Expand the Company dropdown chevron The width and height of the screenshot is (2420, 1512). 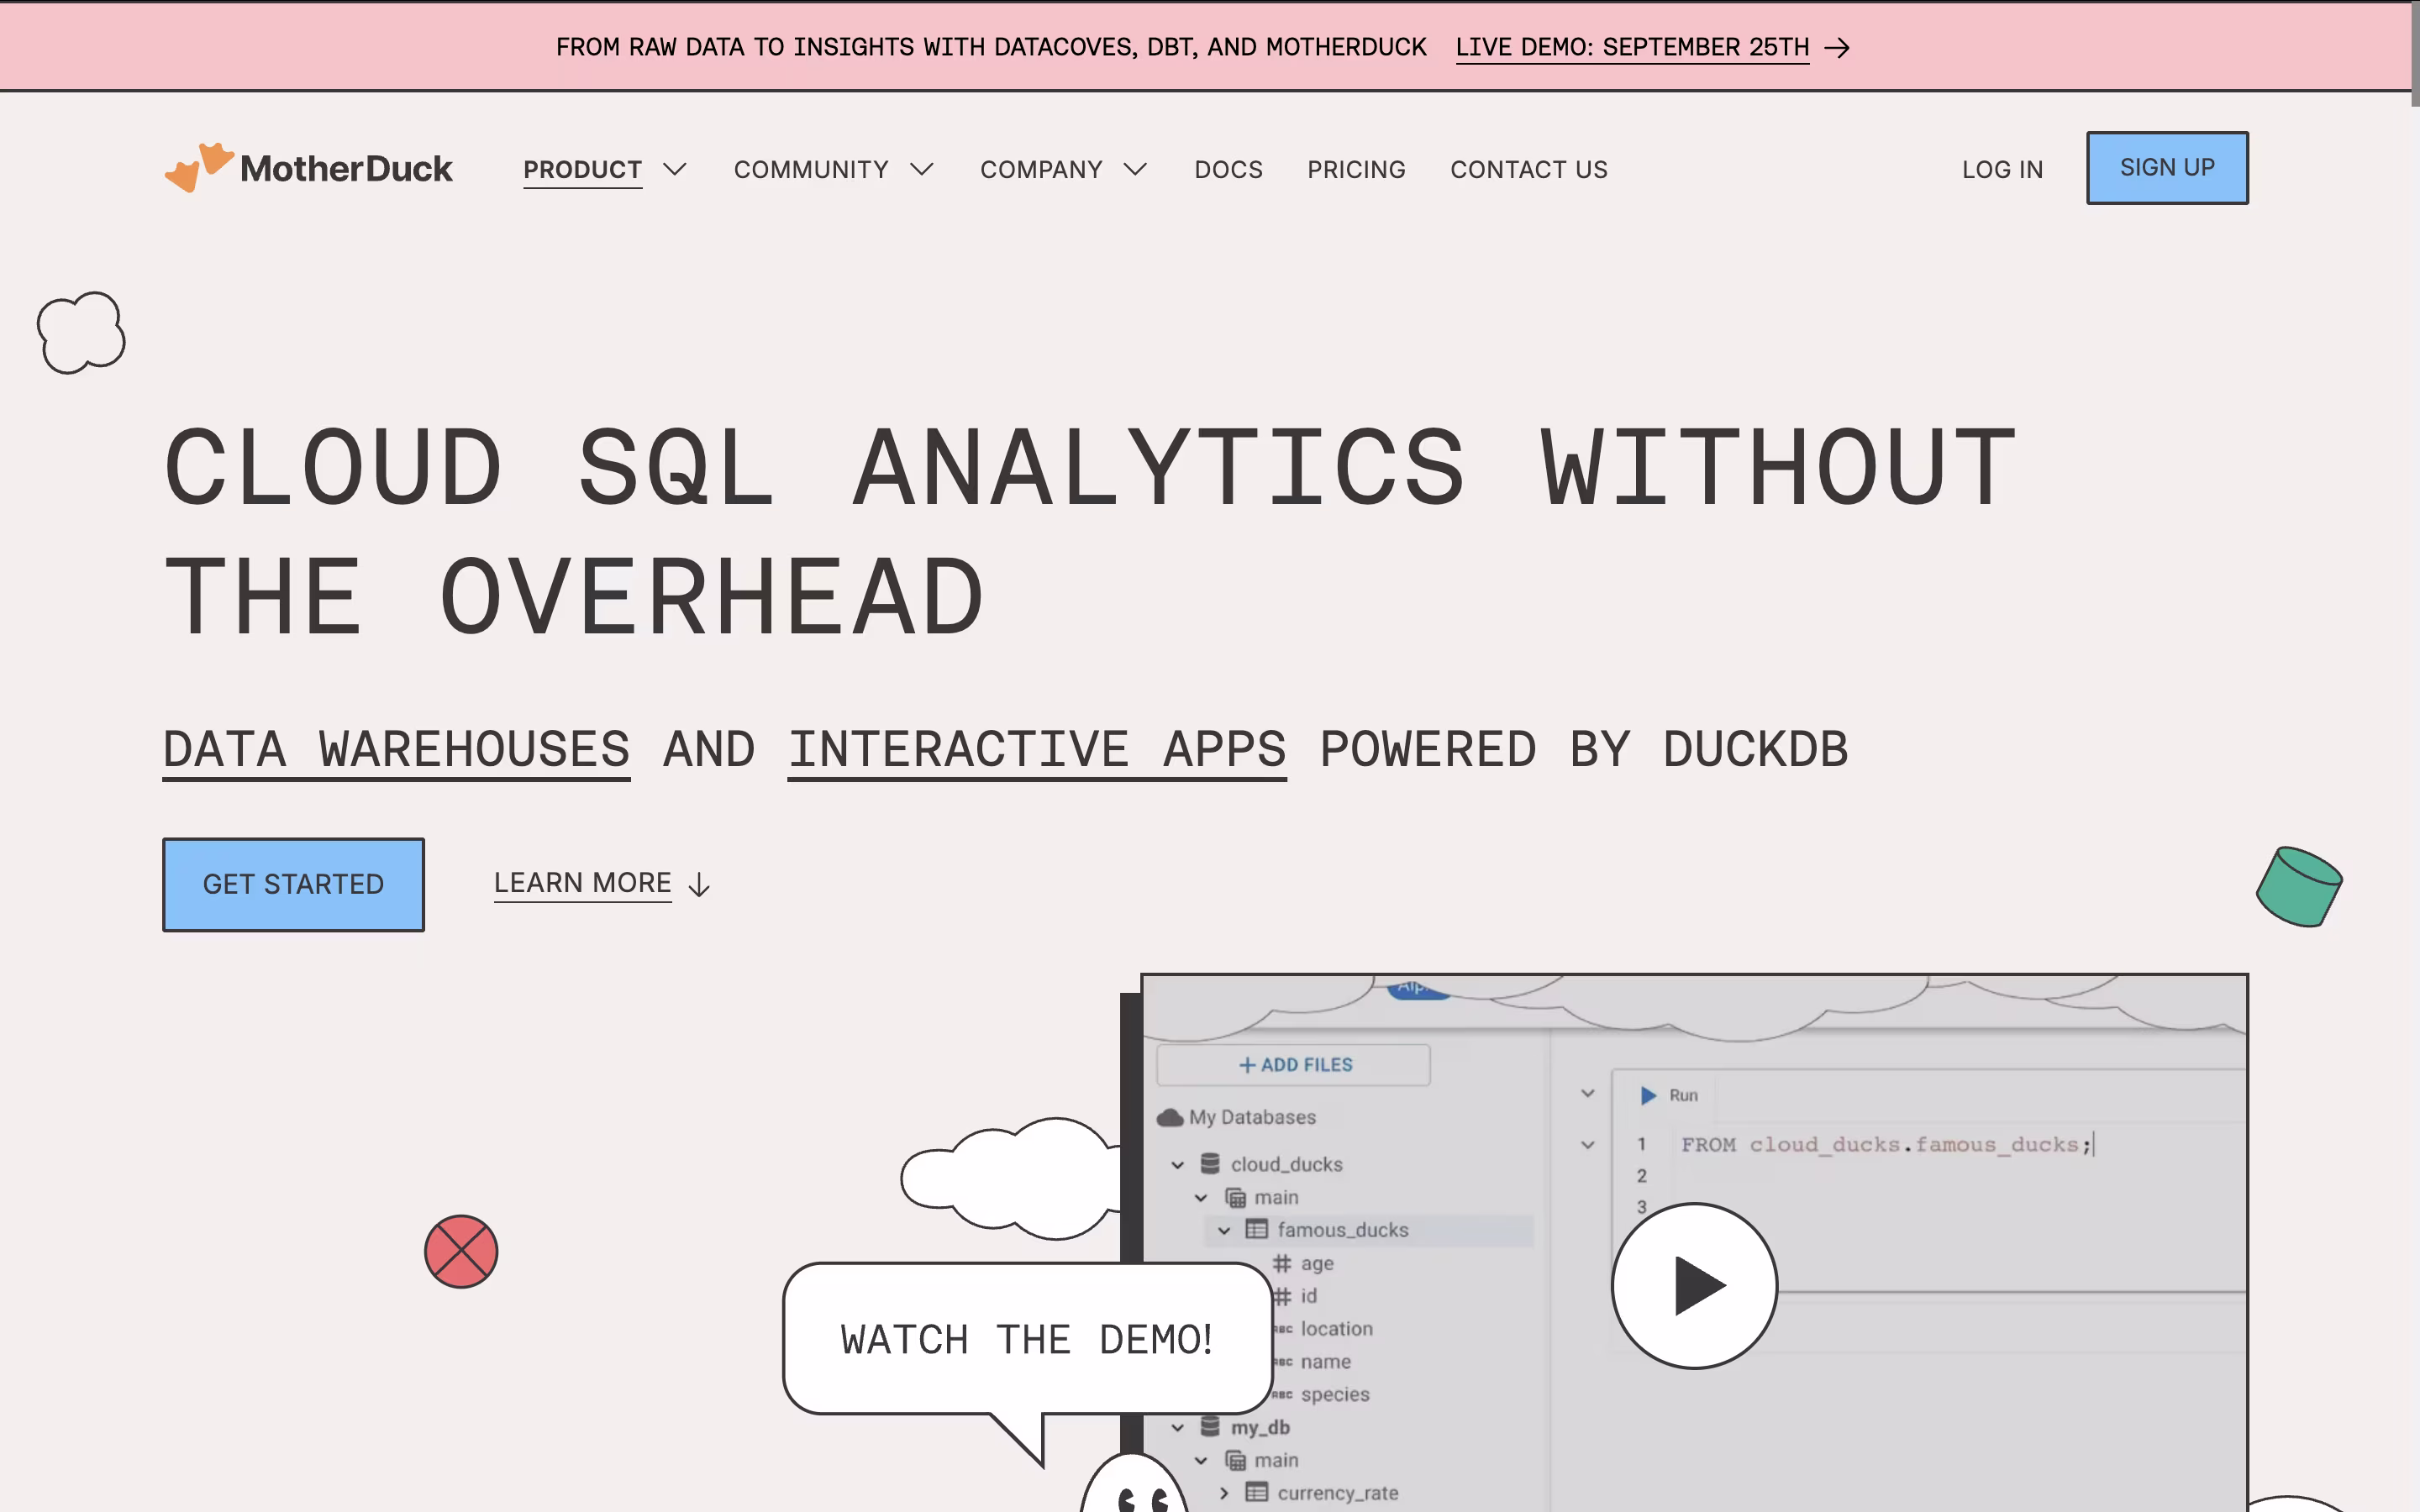[x=1135, y=169]
